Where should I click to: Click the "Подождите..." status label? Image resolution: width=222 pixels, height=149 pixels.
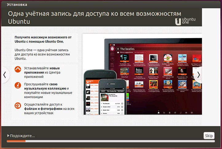pos(22,136)
